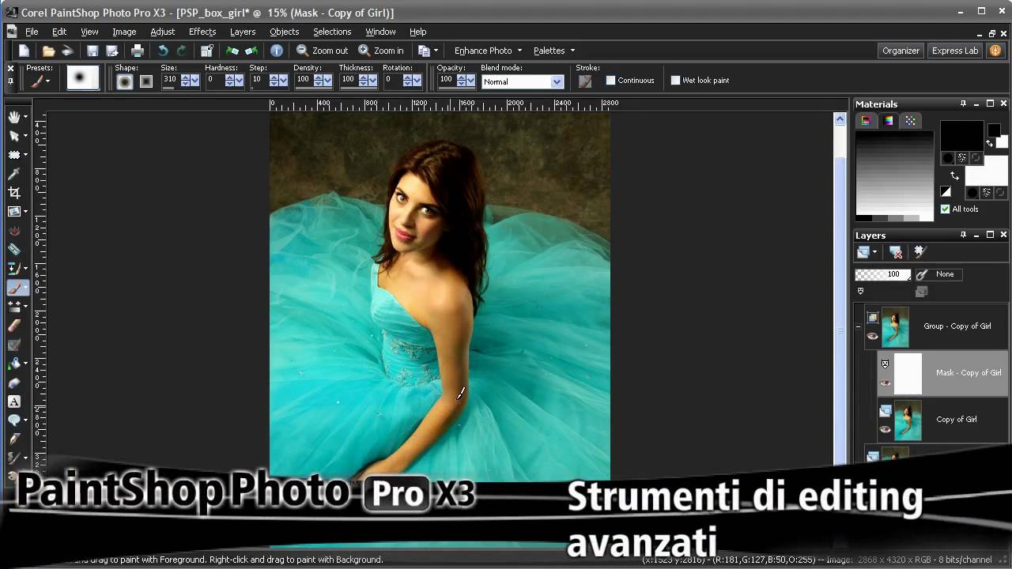Select the Crop tool
This screenshot has height=569, width=1012.
[x=14, y=193]
